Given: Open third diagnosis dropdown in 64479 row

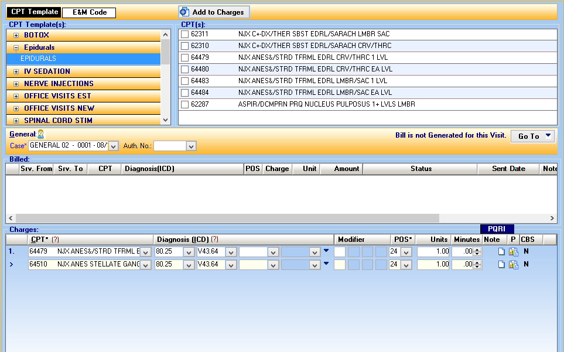Looking at the screenshot, I should [273, 252].
